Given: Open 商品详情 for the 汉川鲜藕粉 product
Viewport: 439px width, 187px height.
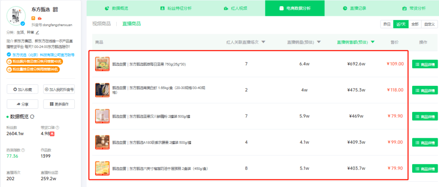Looking at the screenshot, I should pyautogui.click(x=425, y=116).
